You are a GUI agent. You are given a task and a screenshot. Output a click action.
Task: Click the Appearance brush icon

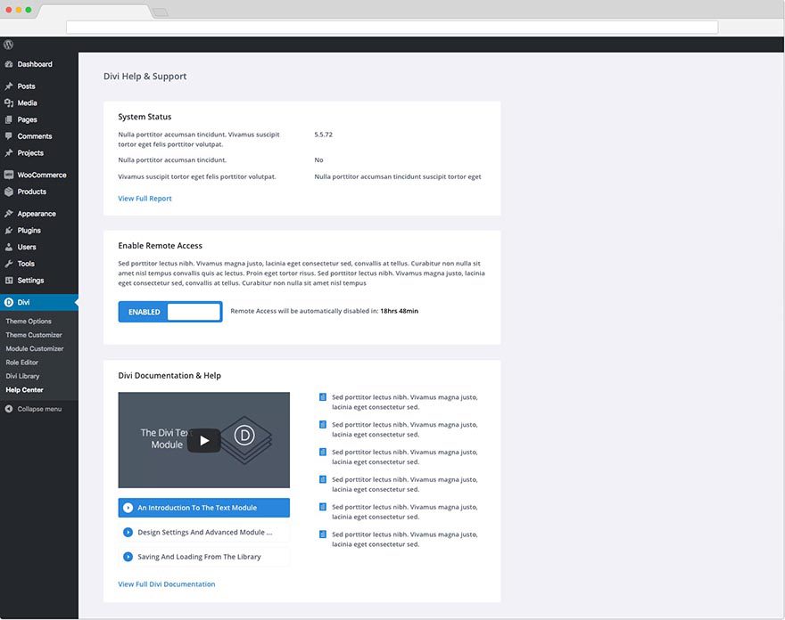[x=9, y=214]
